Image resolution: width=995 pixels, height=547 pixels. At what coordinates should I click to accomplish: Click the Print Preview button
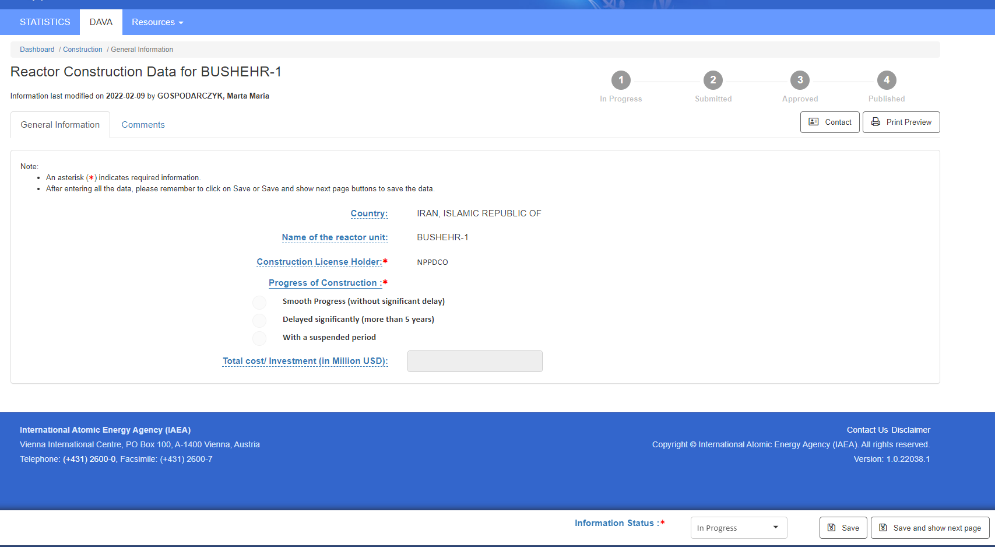(x=901, y=122)
